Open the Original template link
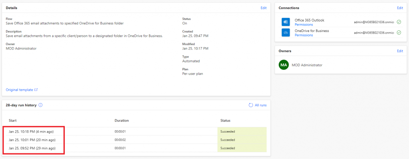 [19, 90]
